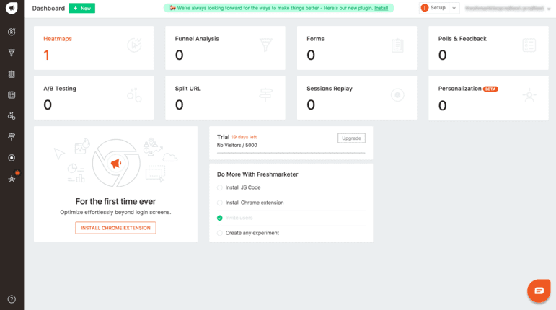Click 'No Visitors / 5000' text
The image size is (556, 310).
pos(237,145)
